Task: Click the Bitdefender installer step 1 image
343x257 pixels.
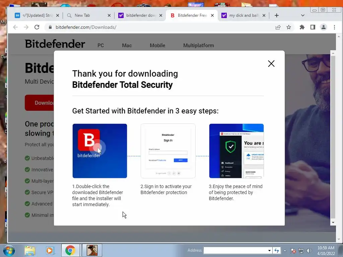Action: coord(100,151)
